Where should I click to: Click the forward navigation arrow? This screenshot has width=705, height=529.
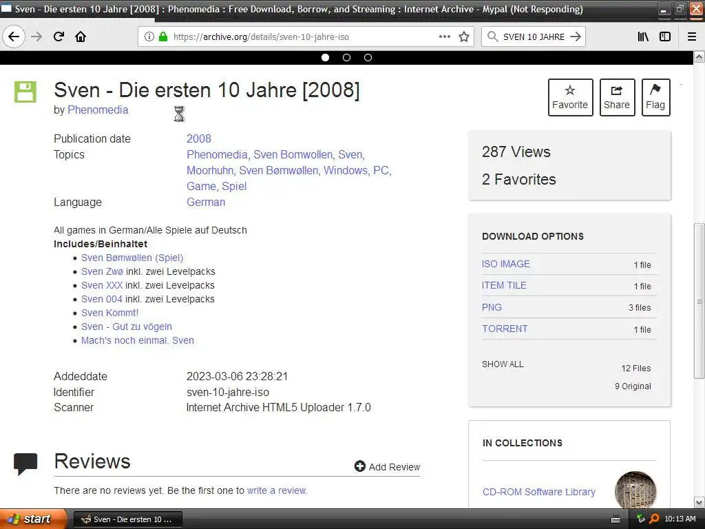click(x=36, y=37)
